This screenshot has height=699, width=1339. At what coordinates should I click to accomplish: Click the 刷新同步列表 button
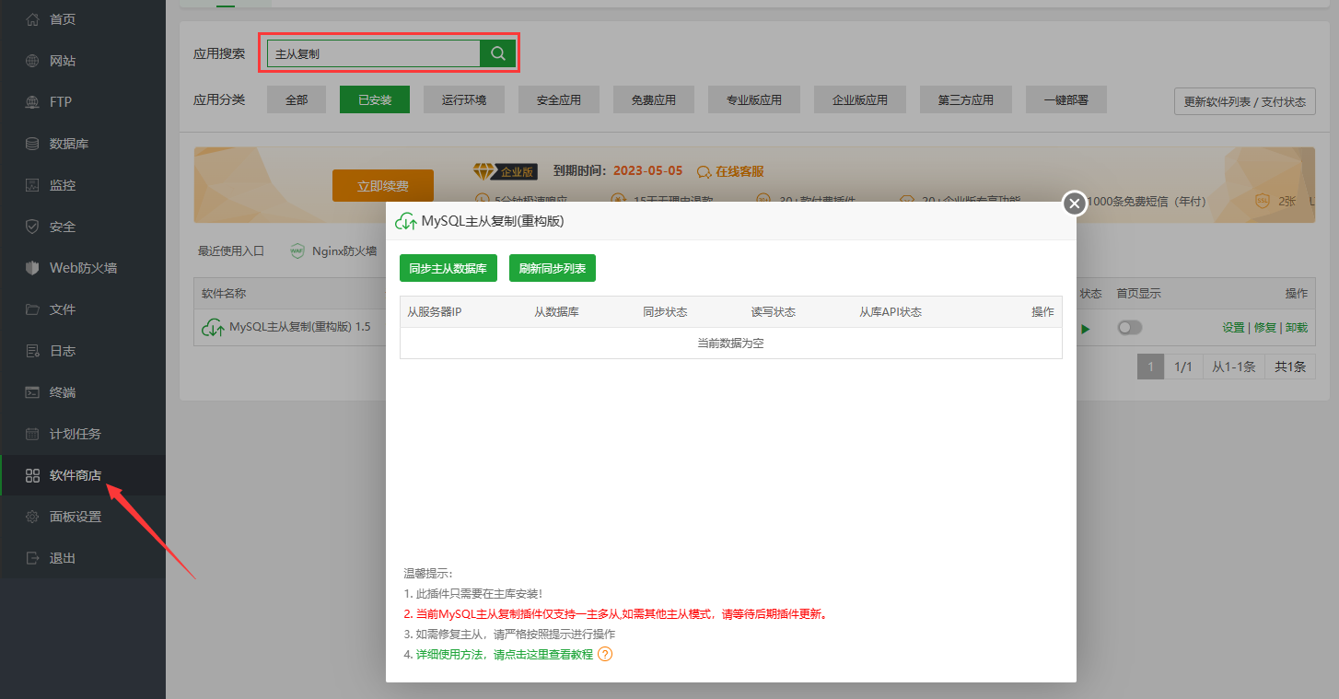point(553,268)
